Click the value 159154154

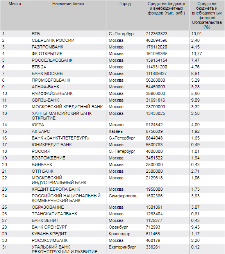coord(157,61)
